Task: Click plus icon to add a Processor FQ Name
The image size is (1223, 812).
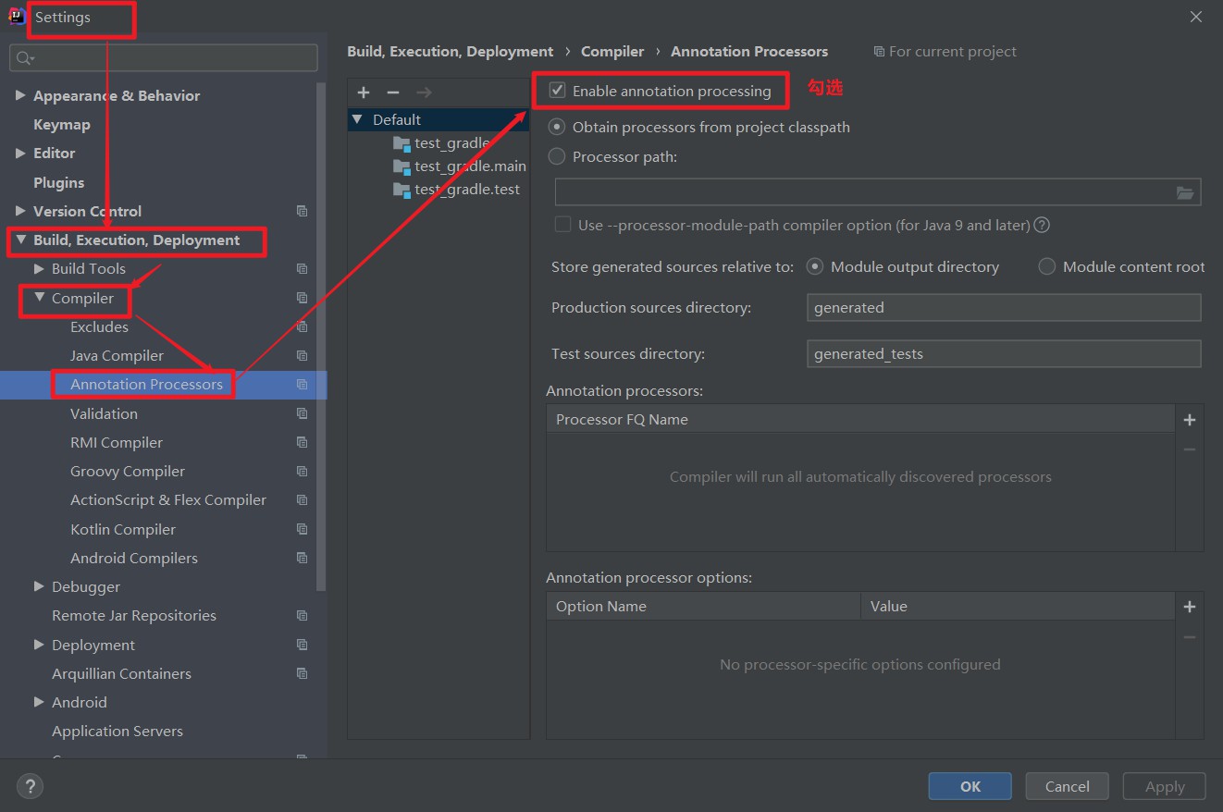Action: point(1190,419)
